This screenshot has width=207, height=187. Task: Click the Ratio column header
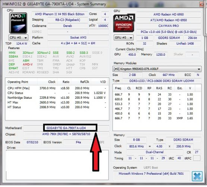(64, 82)
